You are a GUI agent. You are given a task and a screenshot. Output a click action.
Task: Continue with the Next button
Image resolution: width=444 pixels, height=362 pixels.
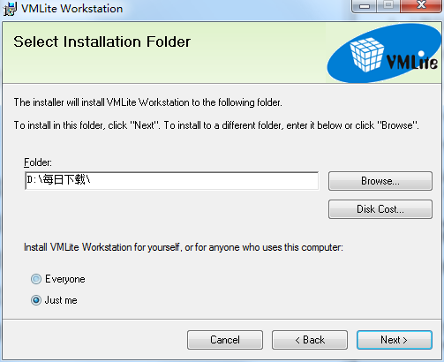(395, 340)
